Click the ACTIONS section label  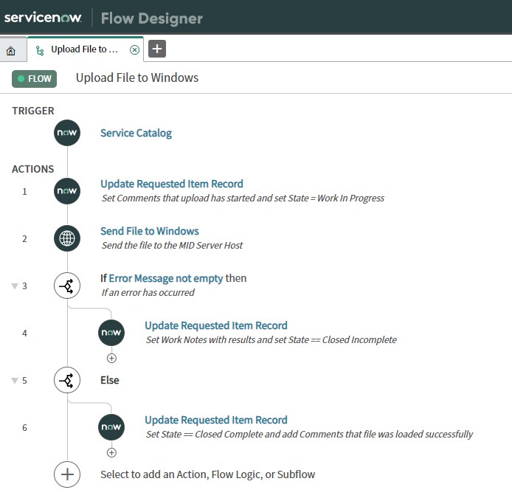(x=33, y=169)
